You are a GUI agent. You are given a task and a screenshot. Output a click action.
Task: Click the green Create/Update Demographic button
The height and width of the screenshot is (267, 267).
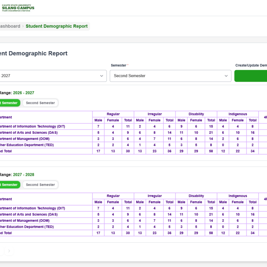click(251, 76)
